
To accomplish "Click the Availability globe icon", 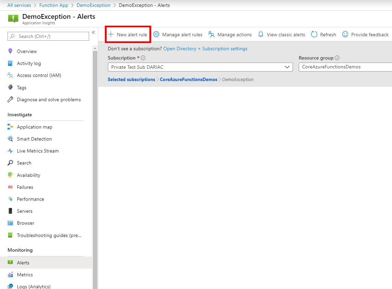I will click(x=10, y=175).
